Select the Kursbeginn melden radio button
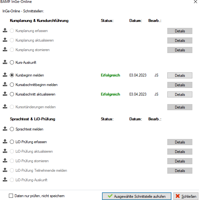Image resolution: width=199 pixels, height=200 pixels. [x=12, y=75]
